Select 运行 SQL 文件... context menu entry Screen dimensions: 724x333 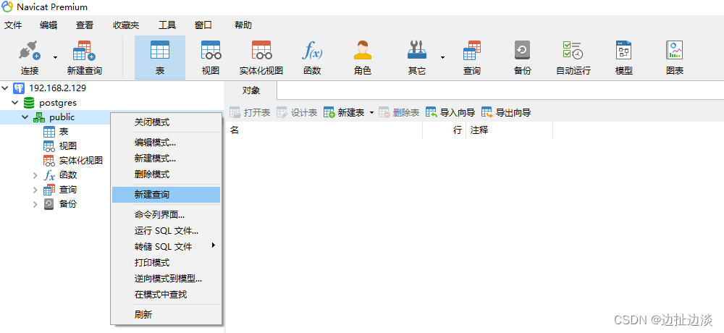click(x=166, y=231)
